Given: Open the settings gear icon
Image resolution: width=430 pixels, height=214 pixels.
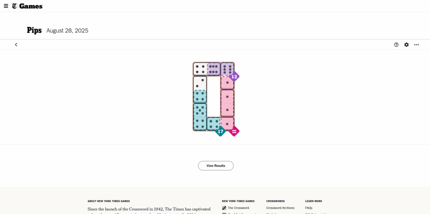Looking at the screenshot, I should [x=406, y=44].
